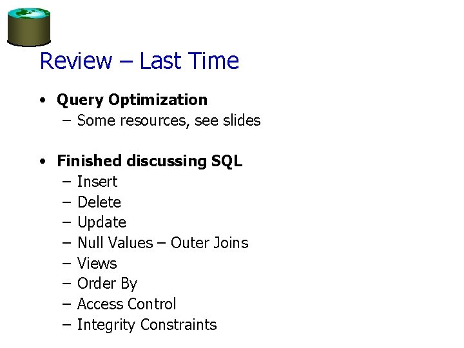Click the bullet before "Query Optimization"

[x=41, y=101]
